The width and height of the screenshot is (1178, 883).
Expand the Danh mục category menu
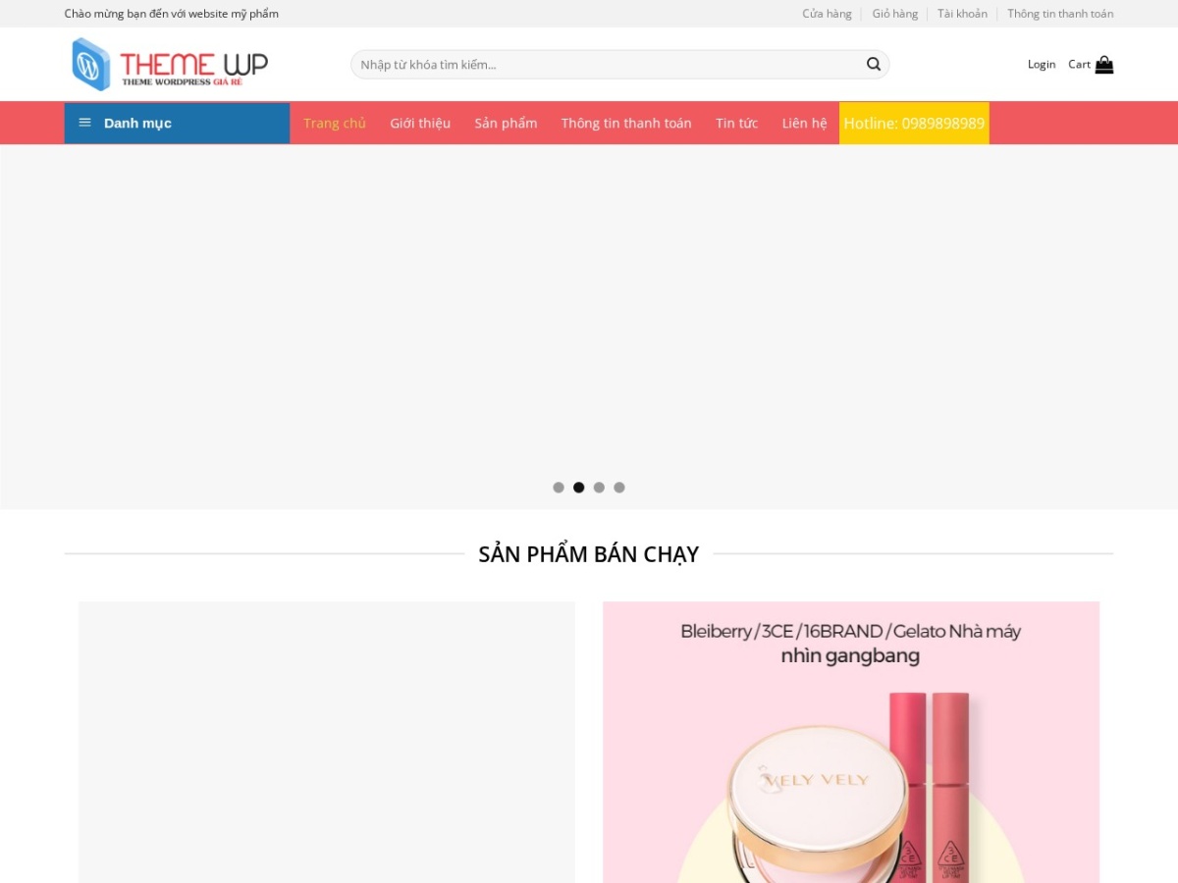(177, 123)
